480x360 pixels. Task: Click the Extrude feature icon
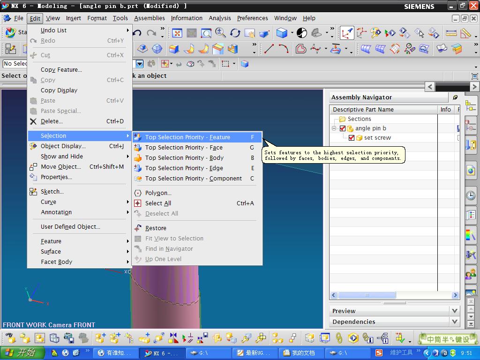(174, 49)
